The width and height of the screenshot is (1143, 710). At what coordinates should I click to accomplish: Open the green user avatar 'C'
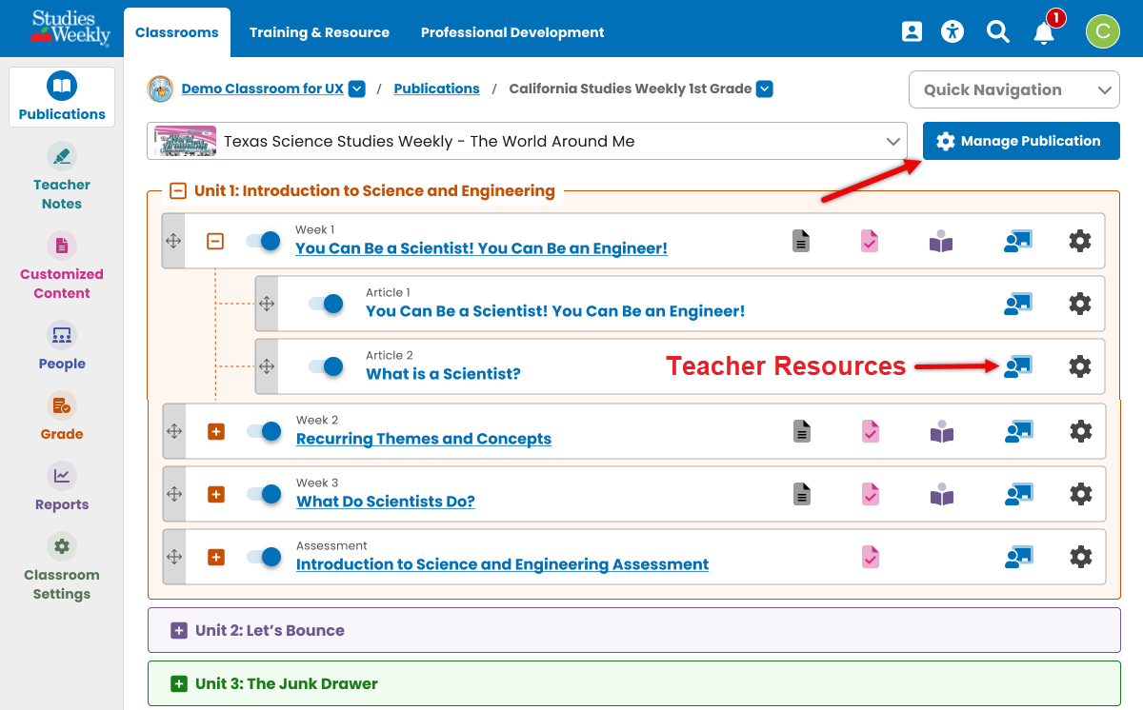(1103, 31)
